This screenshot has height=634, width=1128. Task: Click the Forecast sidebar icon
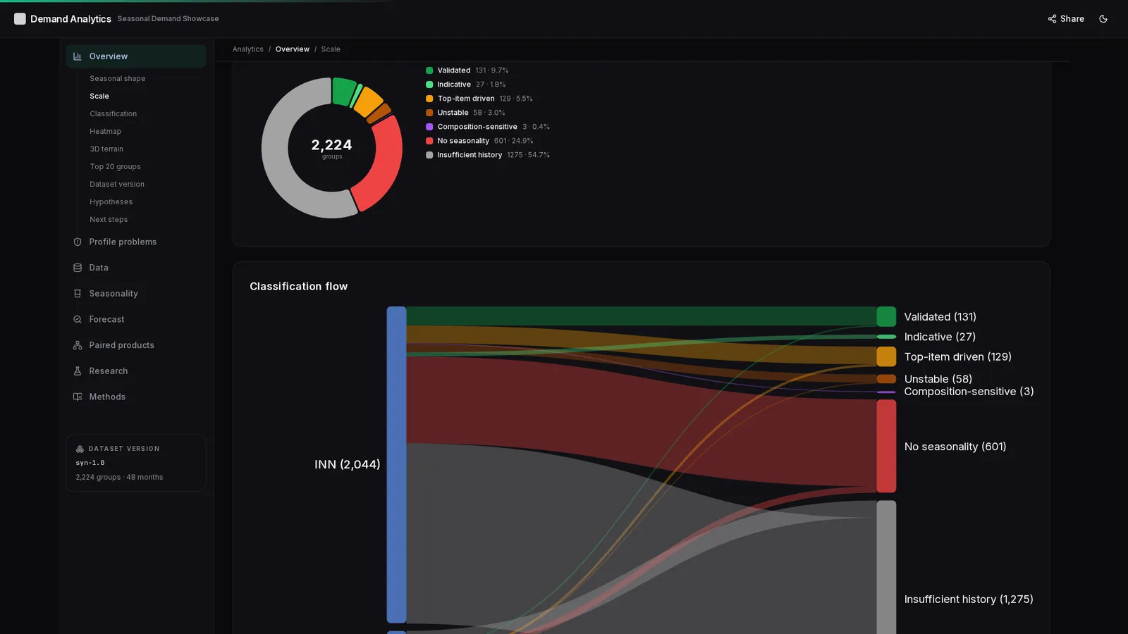tap(78, 319)
